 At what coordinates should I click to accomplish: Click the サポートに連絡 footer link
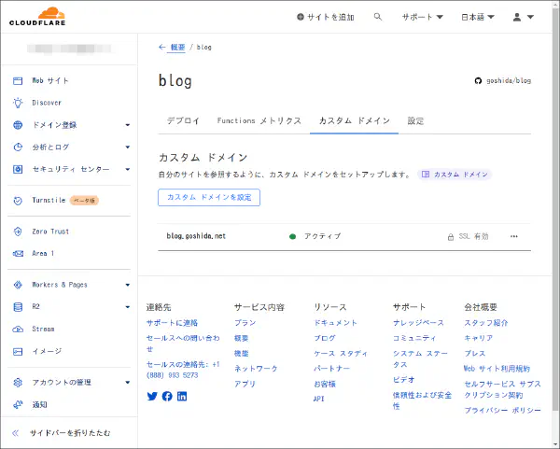tap(172, 323)
